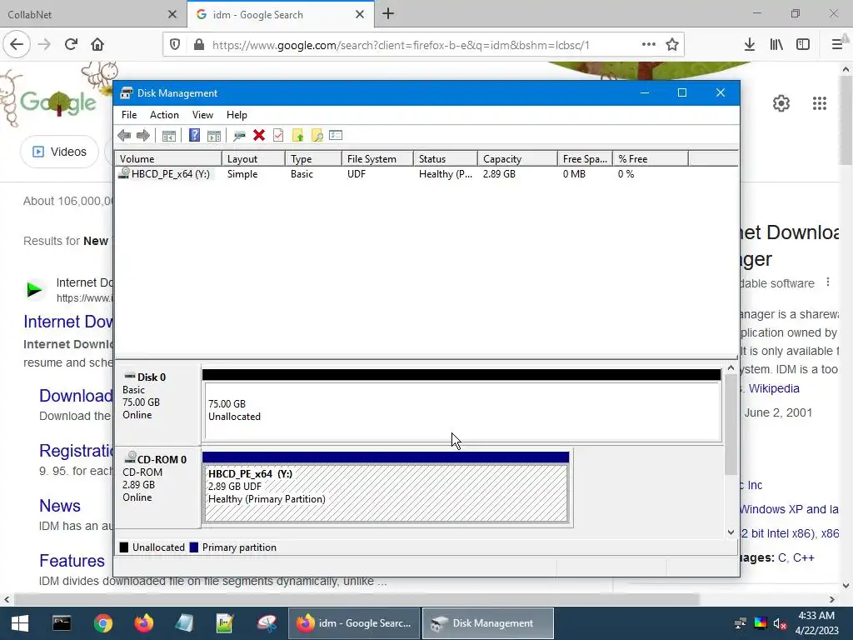Viewport: 853px width, 640px height.
Task: Reload the page in Firefox
Action: pyautogui.click(x=71, y=44)
